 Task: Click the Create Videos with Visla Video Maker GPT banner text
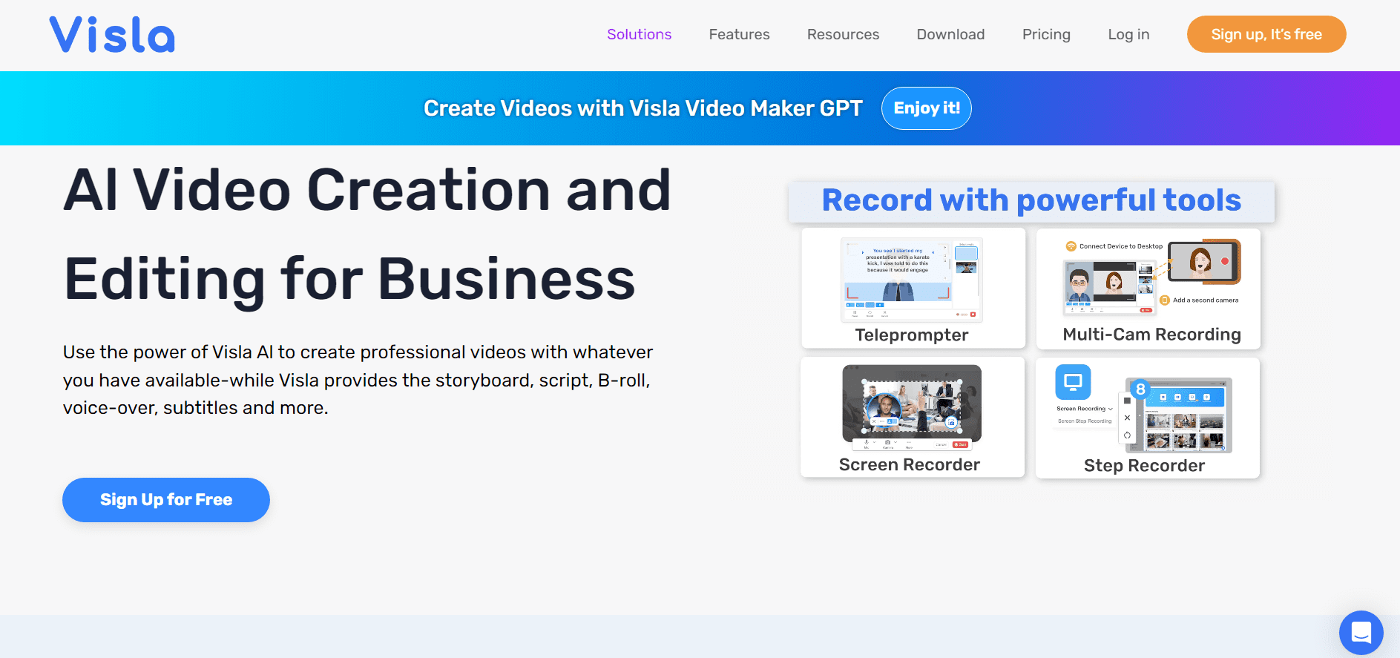[643, 108]
